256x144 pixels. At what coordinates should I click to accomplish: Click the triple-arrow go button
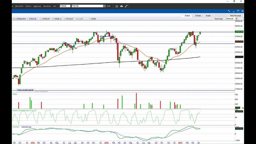[x=108, y=6]
